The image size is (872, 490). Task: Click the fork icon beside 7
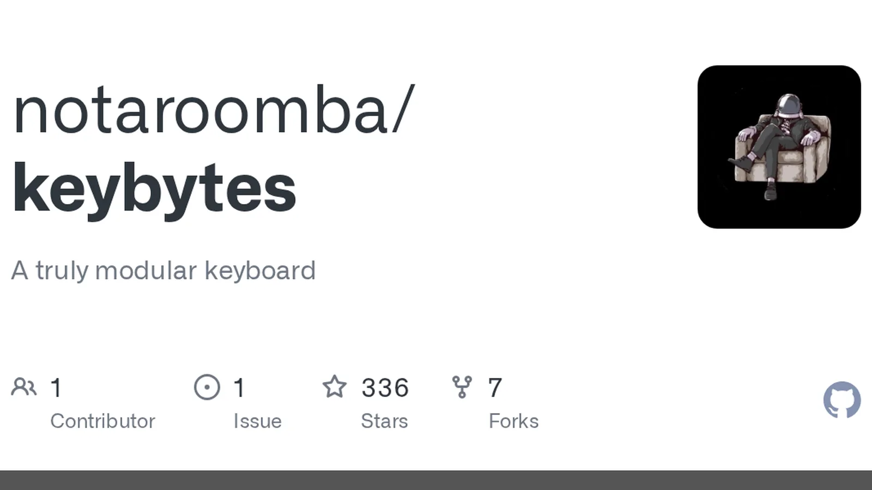(x=462, y=387)
